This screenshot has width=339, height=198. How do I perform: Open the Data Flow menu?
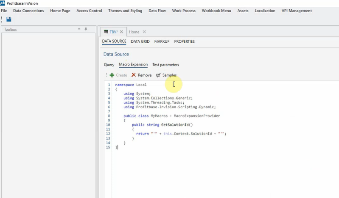tap(157, 11)
